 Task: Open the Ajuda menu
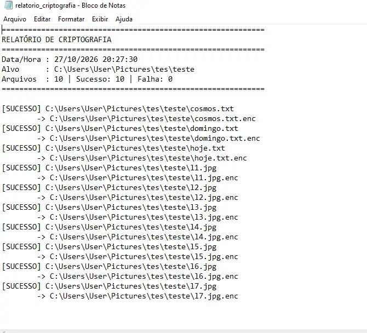tap(124, 19)
